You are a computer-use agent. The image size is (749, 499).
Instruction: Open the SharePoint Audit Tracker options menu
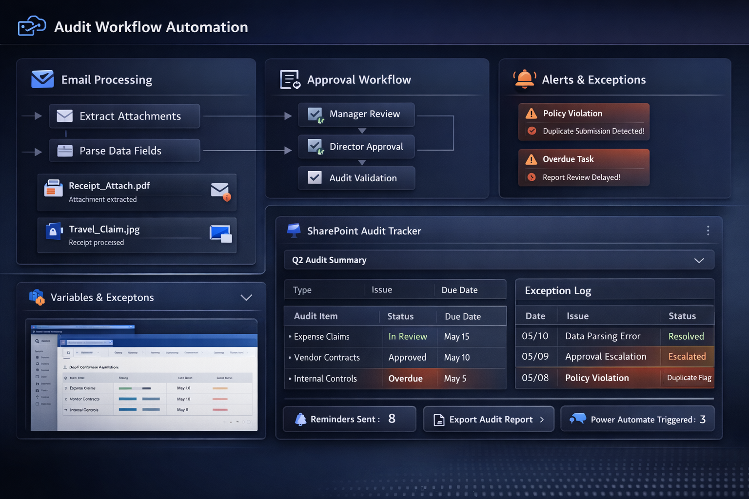708,230
